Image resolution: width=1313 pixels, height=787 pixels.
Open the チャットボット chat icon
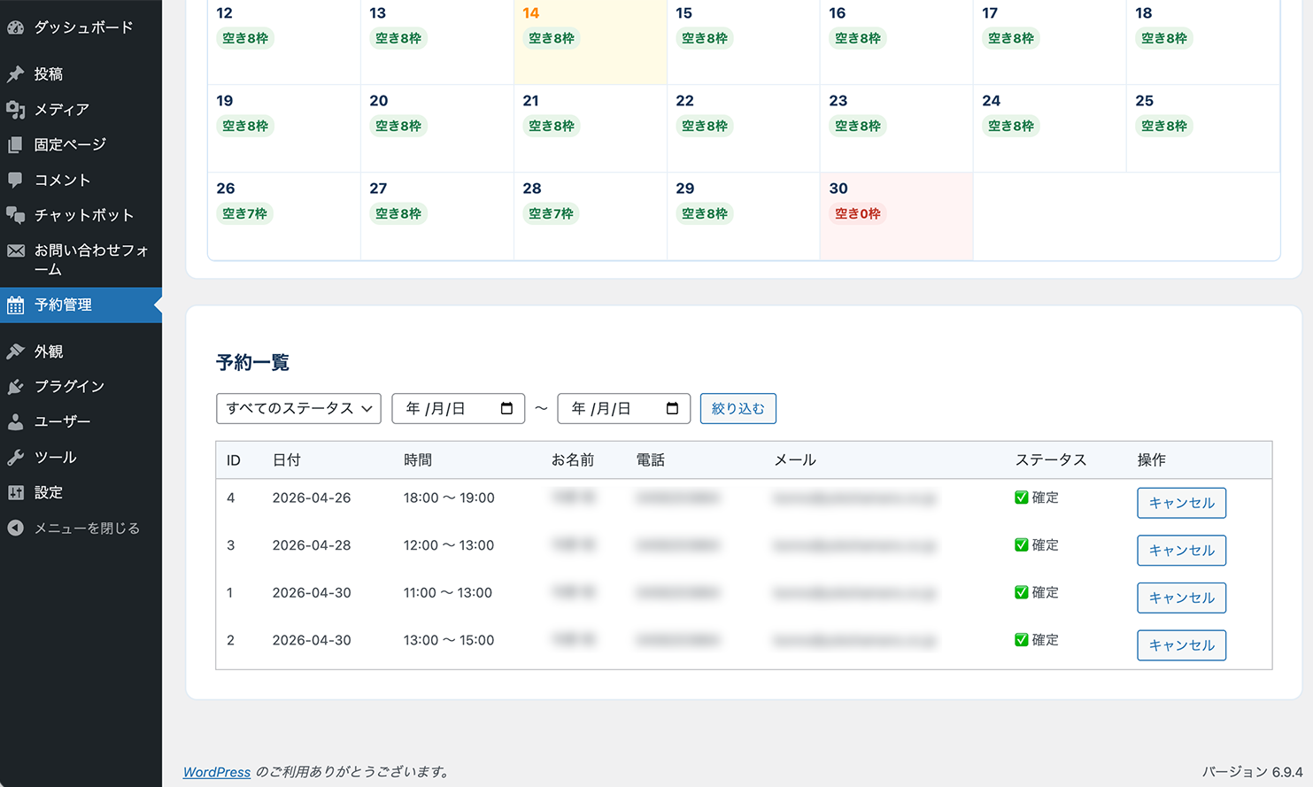15,215
